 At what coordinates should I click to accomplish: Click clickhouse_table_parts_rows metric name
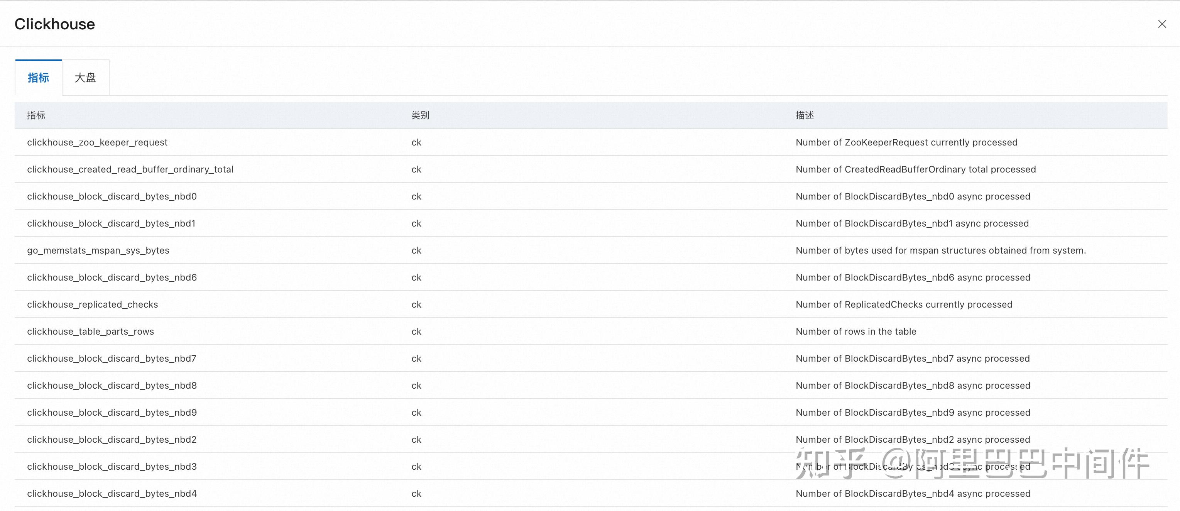tap(90, 332)
